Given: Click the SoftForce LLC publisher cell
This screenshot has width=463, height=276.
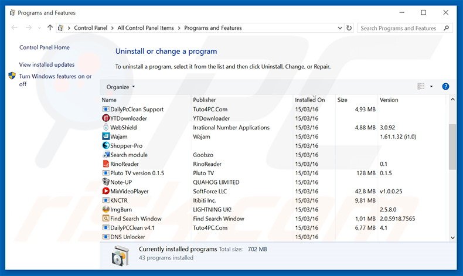Looking at the screenshot, I should point(210,191).
